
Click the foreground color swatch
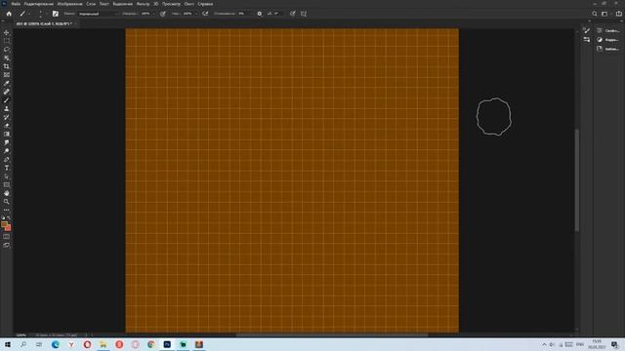pyautogui.click(x=4, y=225)
